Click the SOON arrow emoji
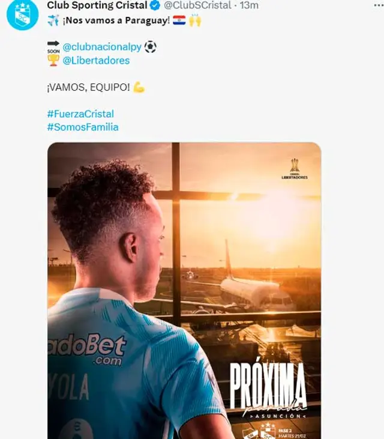Screen dimensions: 384x439 [53, 47]
